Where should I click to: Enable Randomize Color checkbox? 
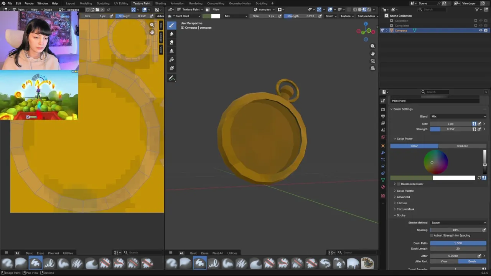coord(399,184)
